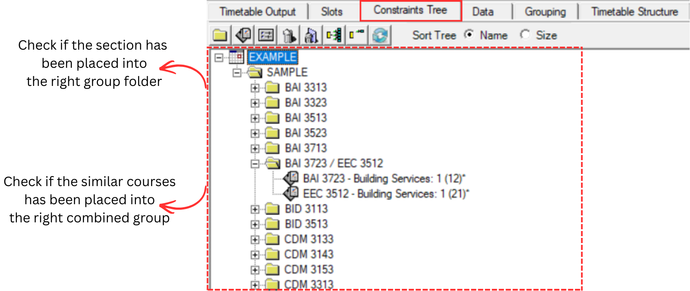Click the CDM 3143 folder icon
Image resolution: width=690 pixels, height=291 pixels.
click(x=272, y=254)
